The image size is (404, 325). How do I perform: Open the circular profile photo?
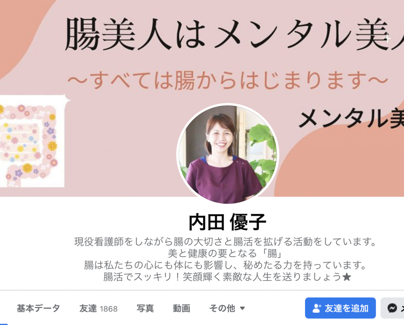pyautogui.click(x=228, y=154)
